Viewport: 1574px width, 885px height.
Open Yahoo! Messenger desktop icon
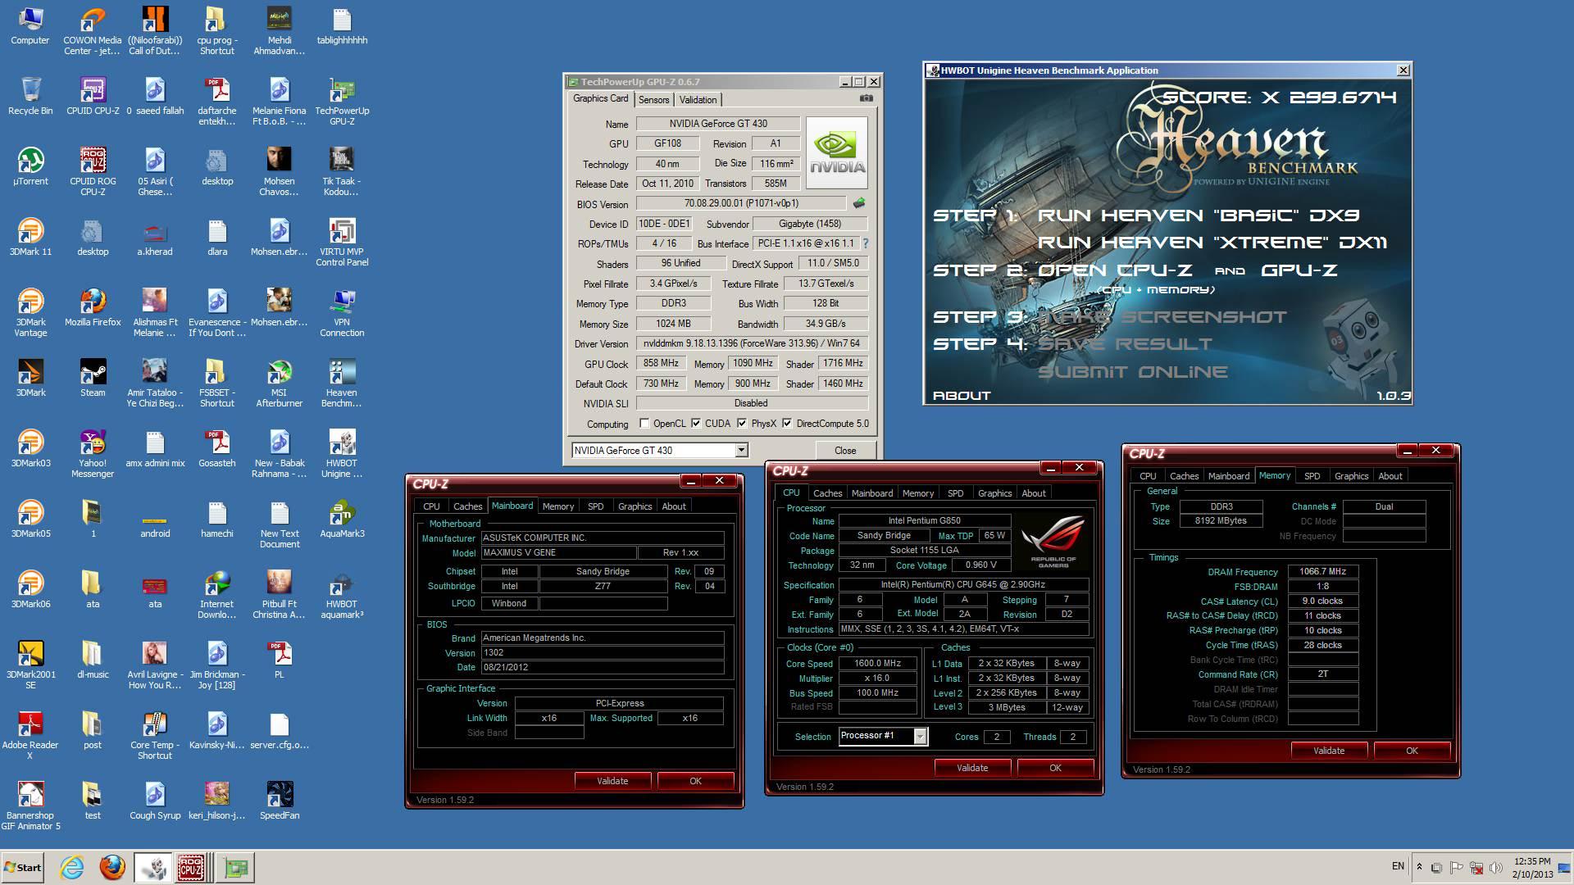click(93, 453)
